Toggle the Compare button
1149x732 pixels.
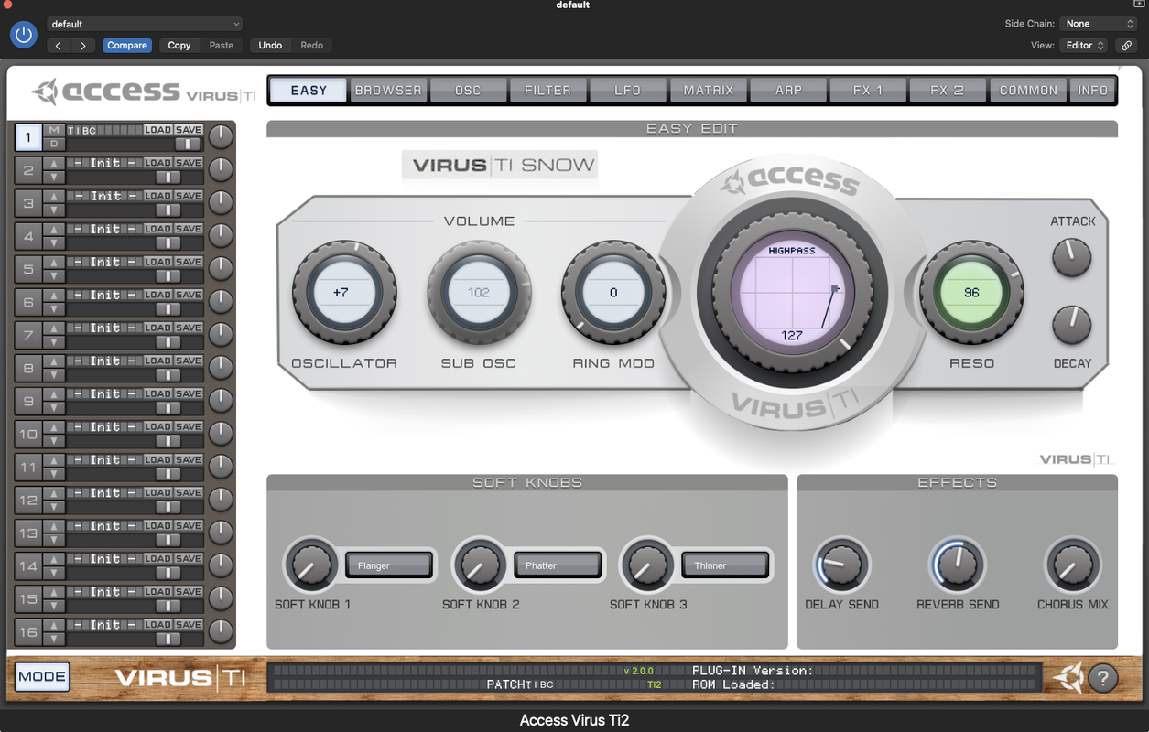coord(127,45)
